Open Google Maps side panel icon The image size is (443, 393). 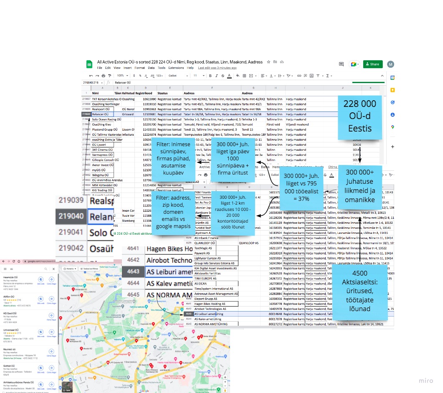pyautogui.click(x=392, y=127)
